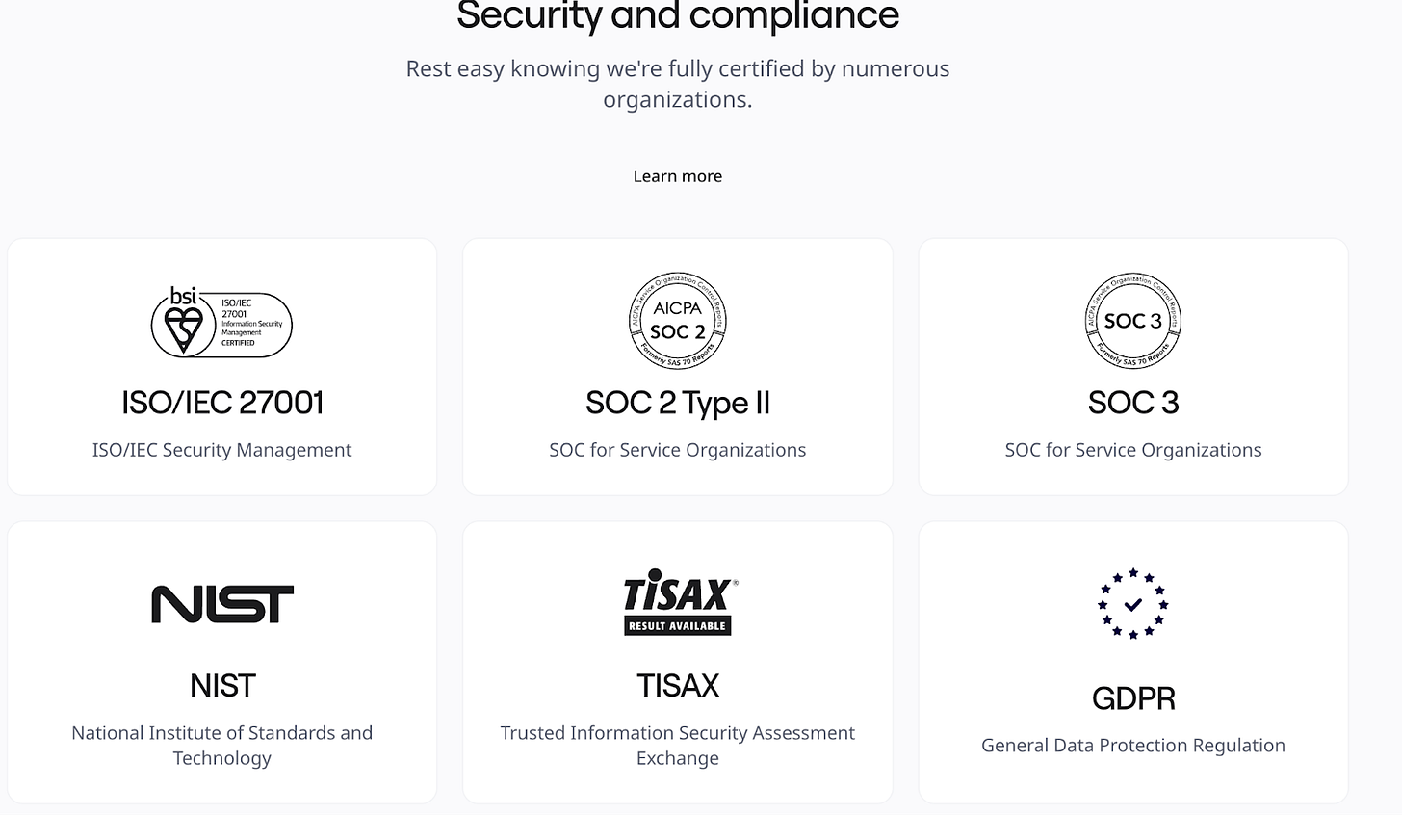Screen dimensions: 1402x815
Task: Select the TISAX card heading text
Action: click(x=678, y=686)
